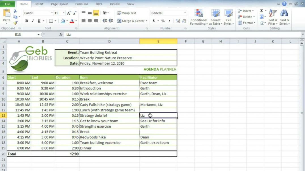Open Find & Select binoculars
The height and width of the screenshot is (171, 305).
(284, 17)
